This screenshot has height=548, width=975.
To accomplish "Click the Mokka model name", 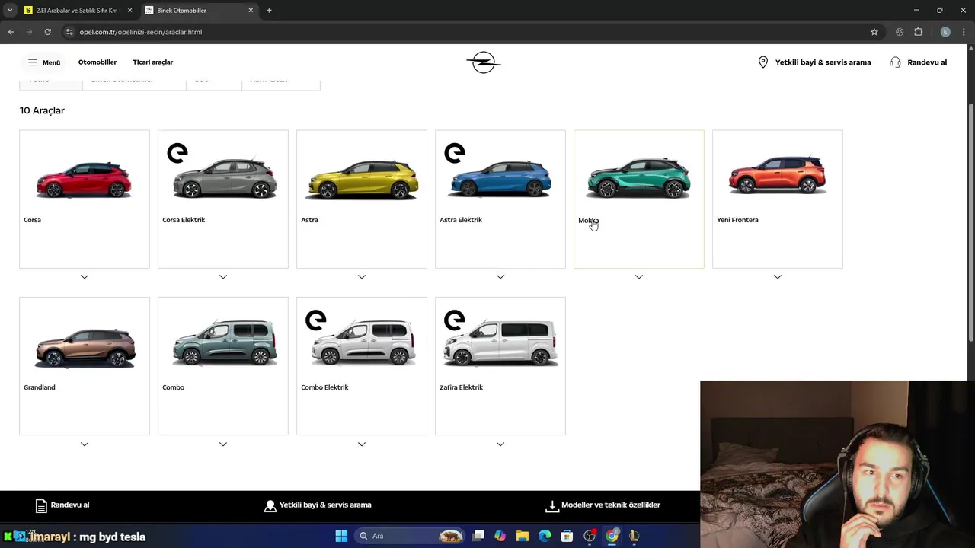I will [588, 221].
